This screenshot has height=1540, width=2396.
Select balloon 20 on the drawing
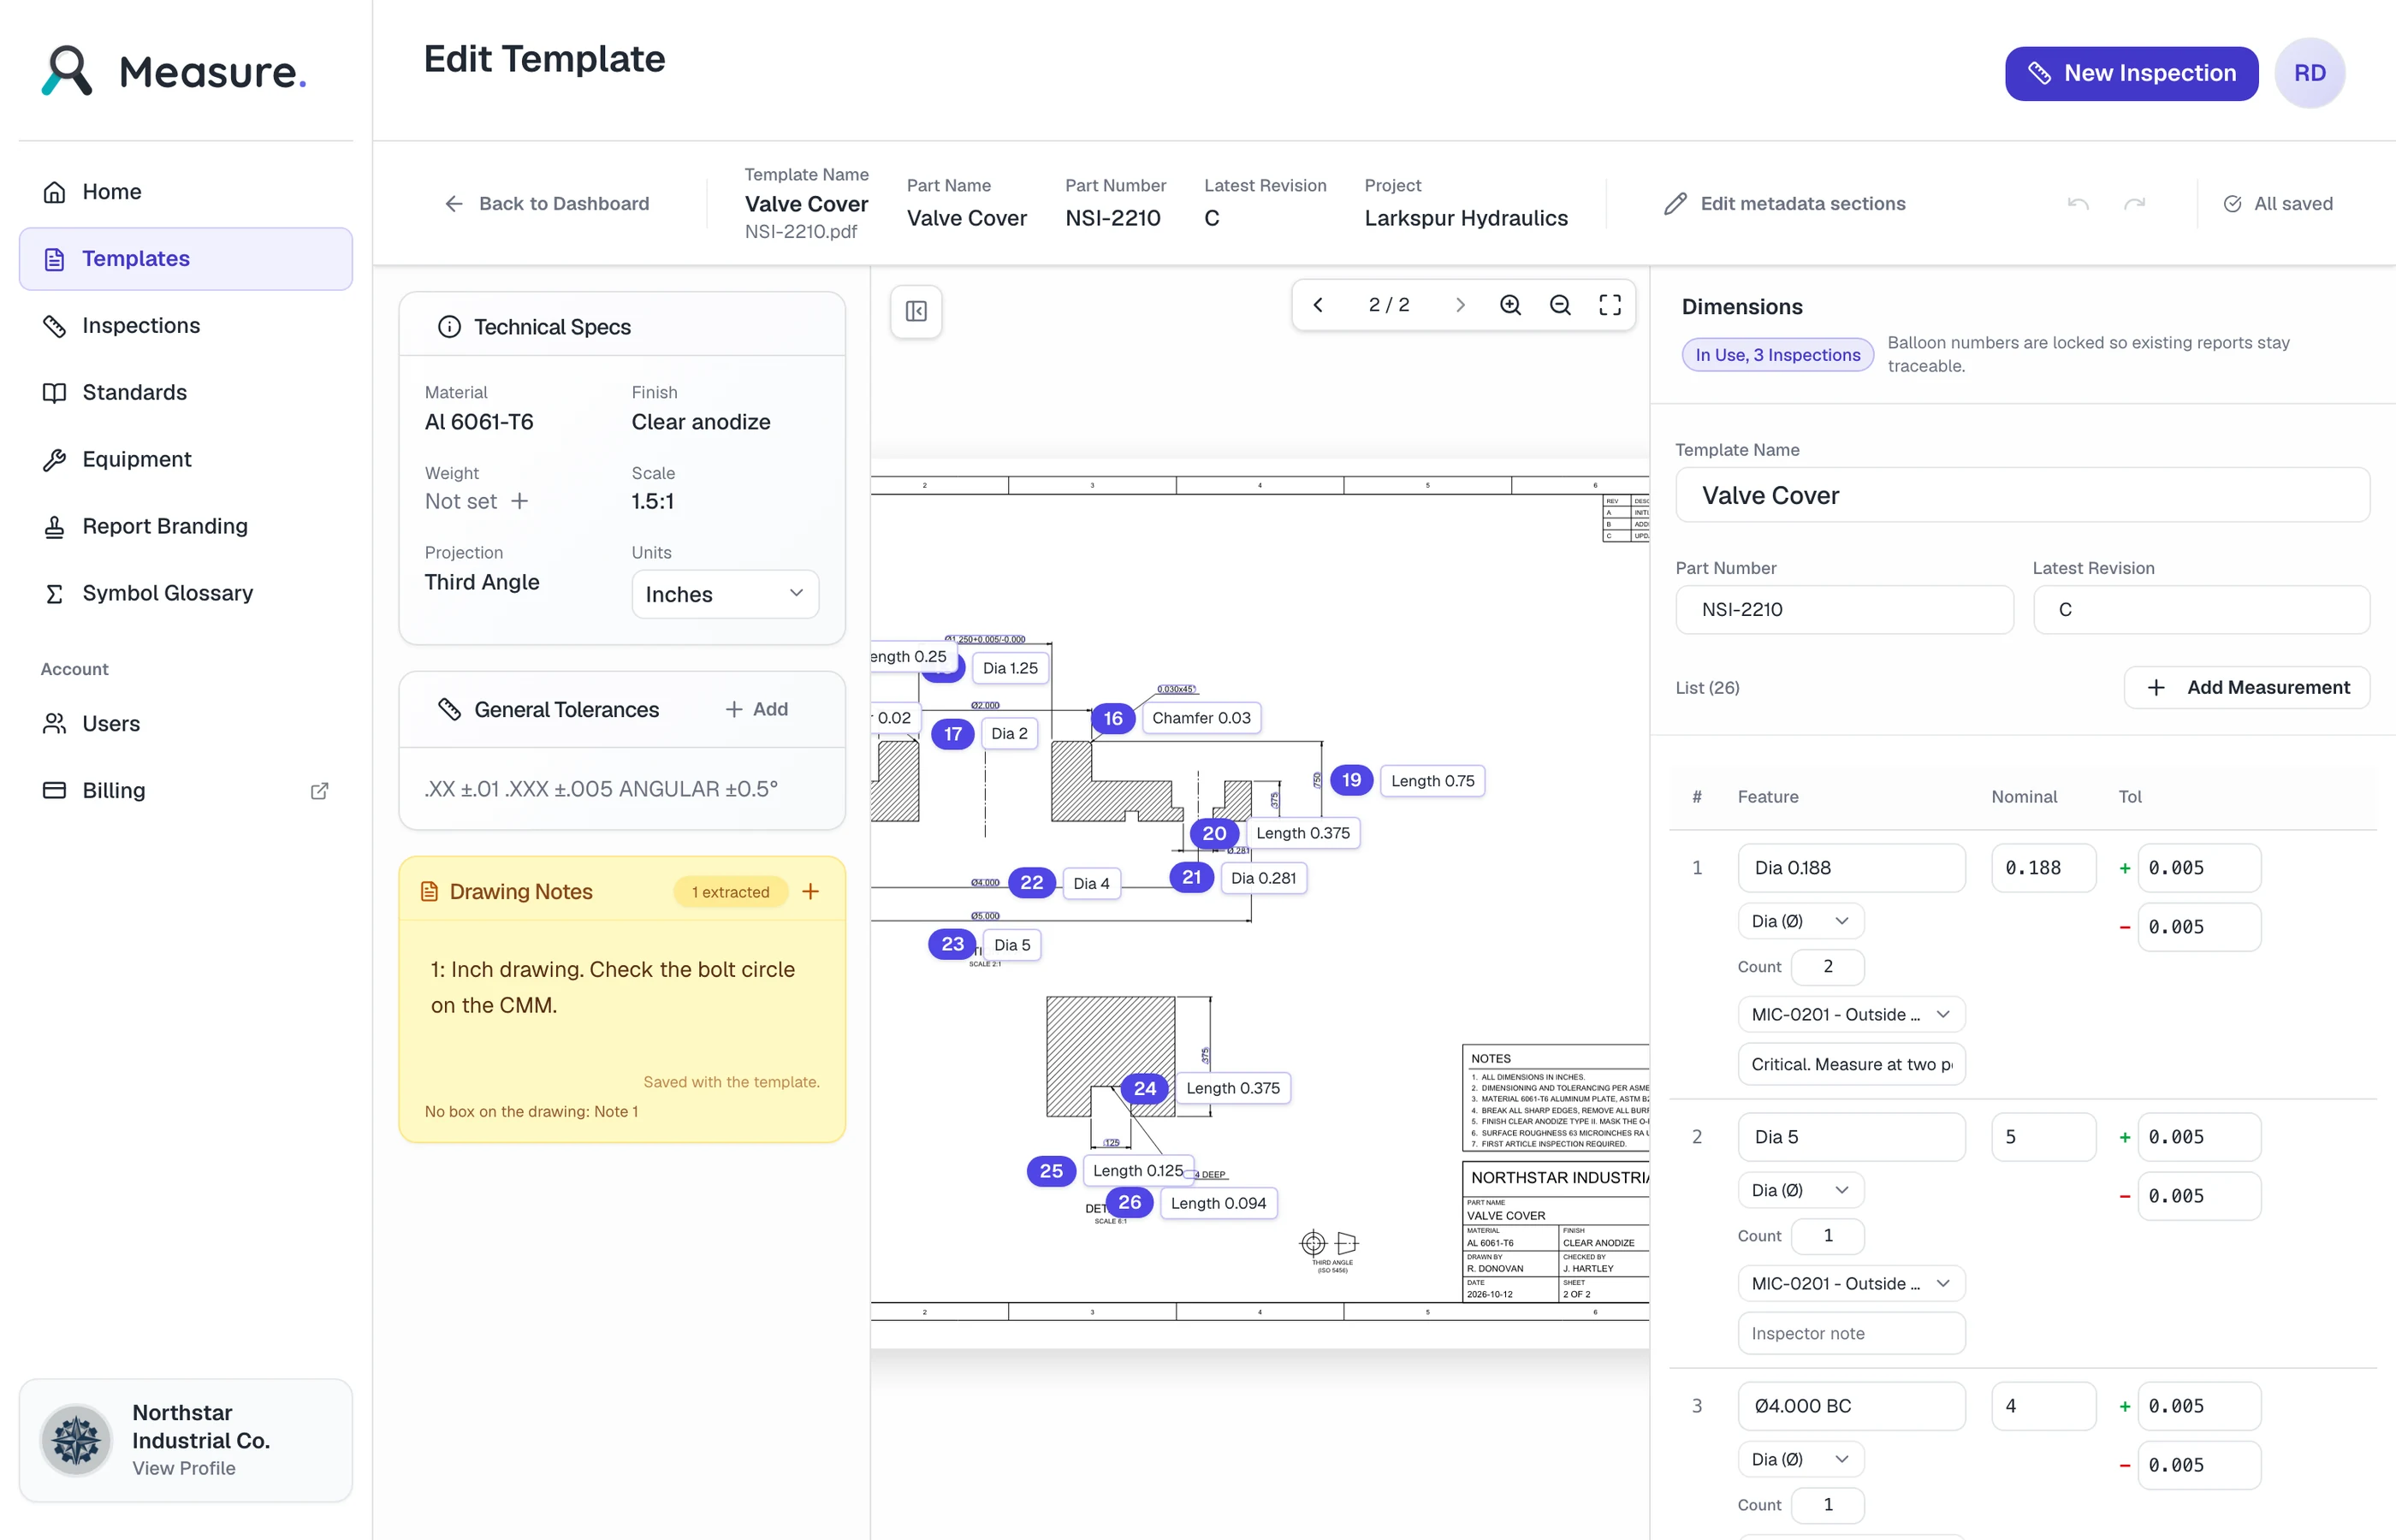(1214, 833)
